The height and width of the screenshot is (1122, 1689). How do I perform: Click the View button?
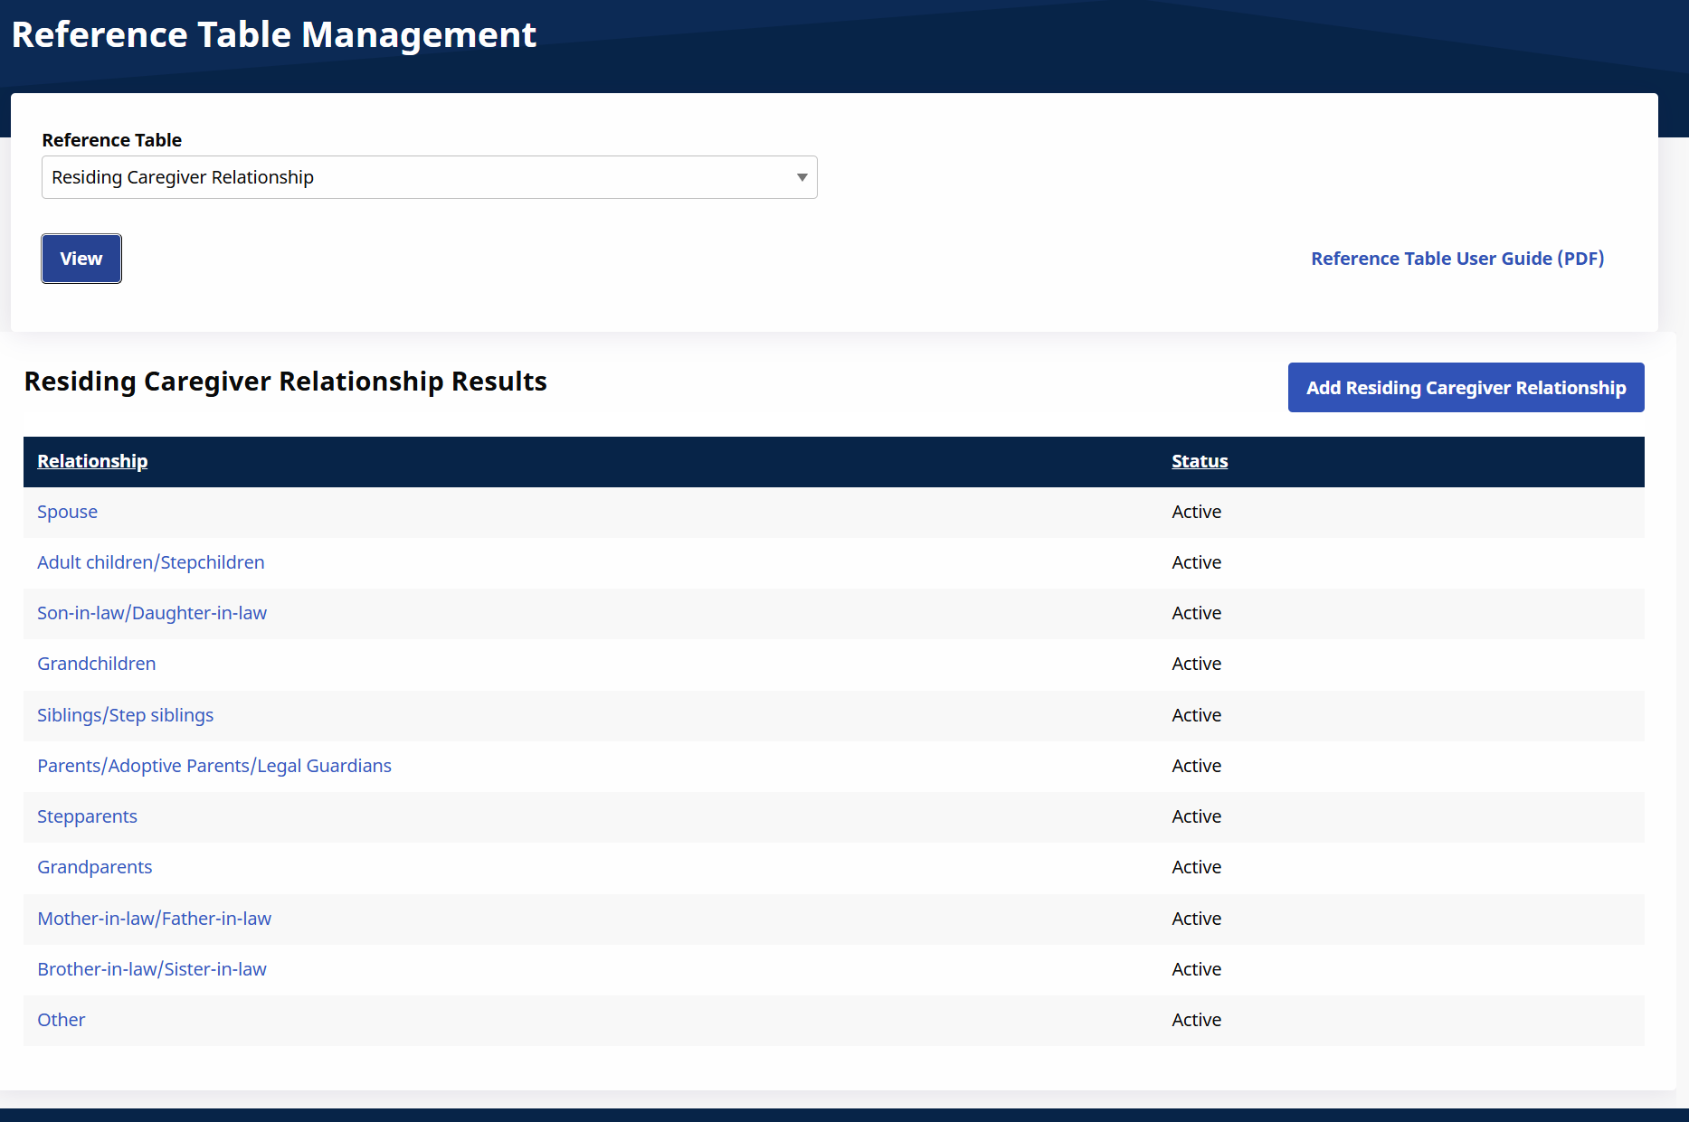pos(81,259)
